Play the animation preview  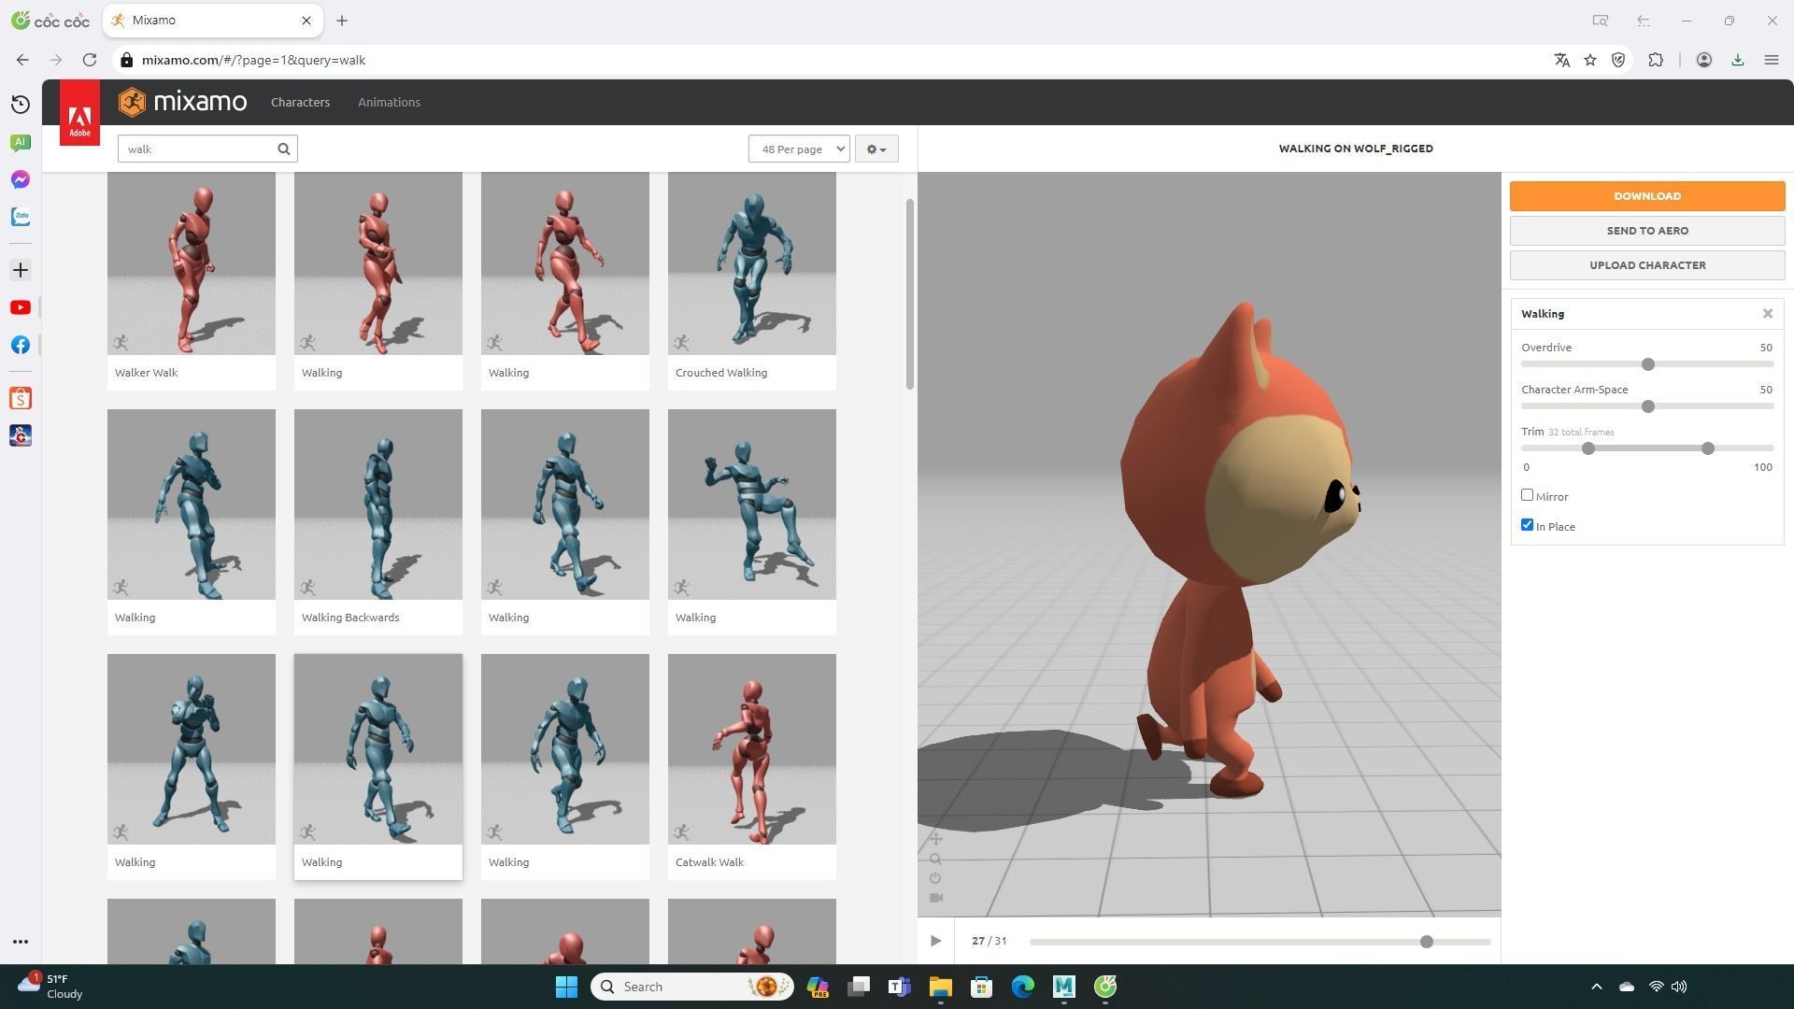[x=935, y=941]
